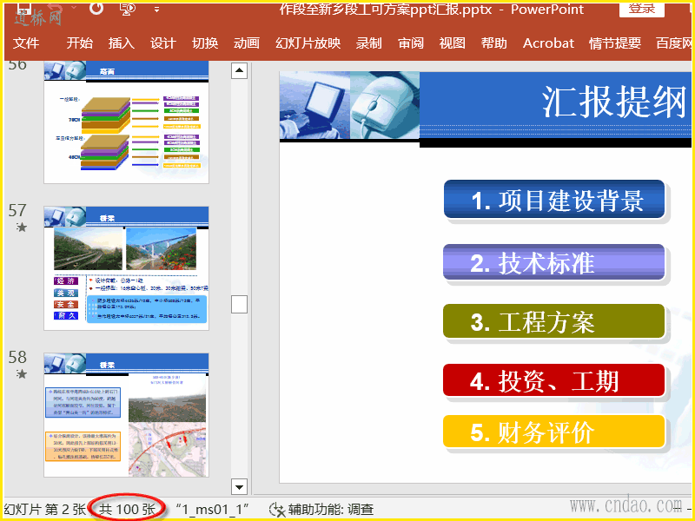Select the Acrobat ribbon tab
This screenshot has width=695, height=521.
(548, 43)
